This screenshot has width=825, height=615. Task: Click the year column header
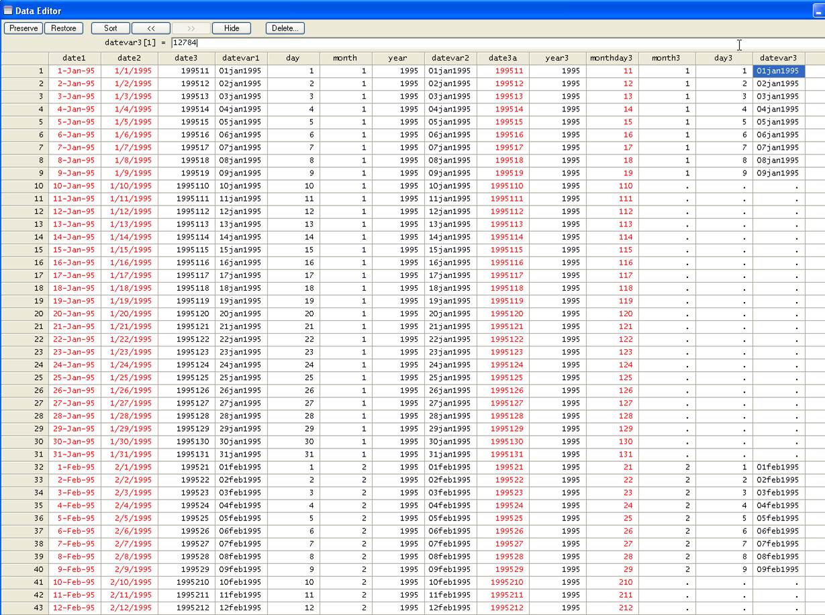click(397, 58)
